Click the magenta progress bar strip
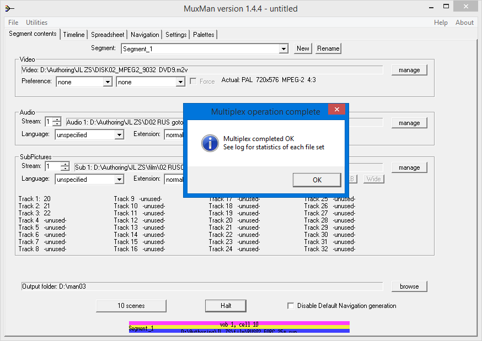Viewport: 482px width, 341px height. 239,323
